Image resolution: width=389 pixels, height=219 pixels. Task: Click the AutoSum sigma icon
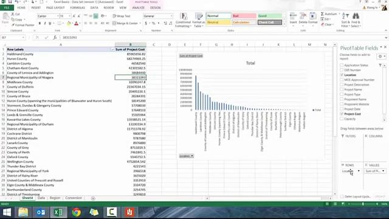coord(322,14)
